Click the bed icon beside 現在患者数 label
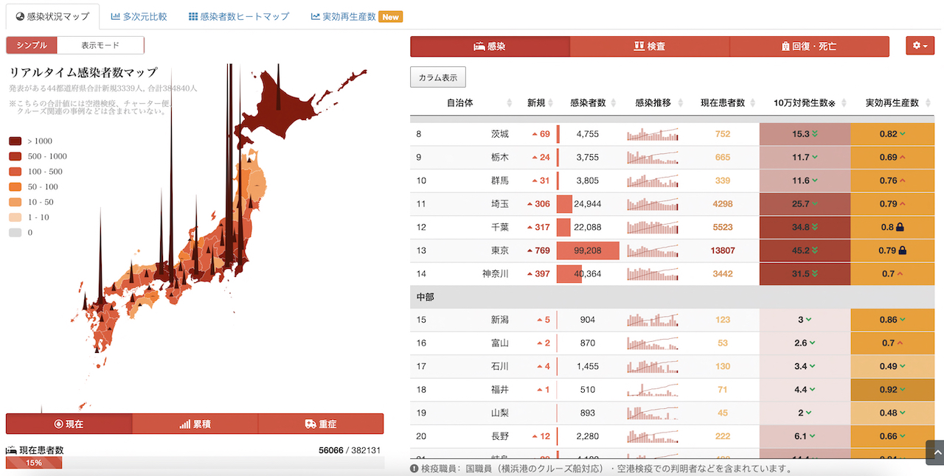944x476 pixels. point(11,450)
